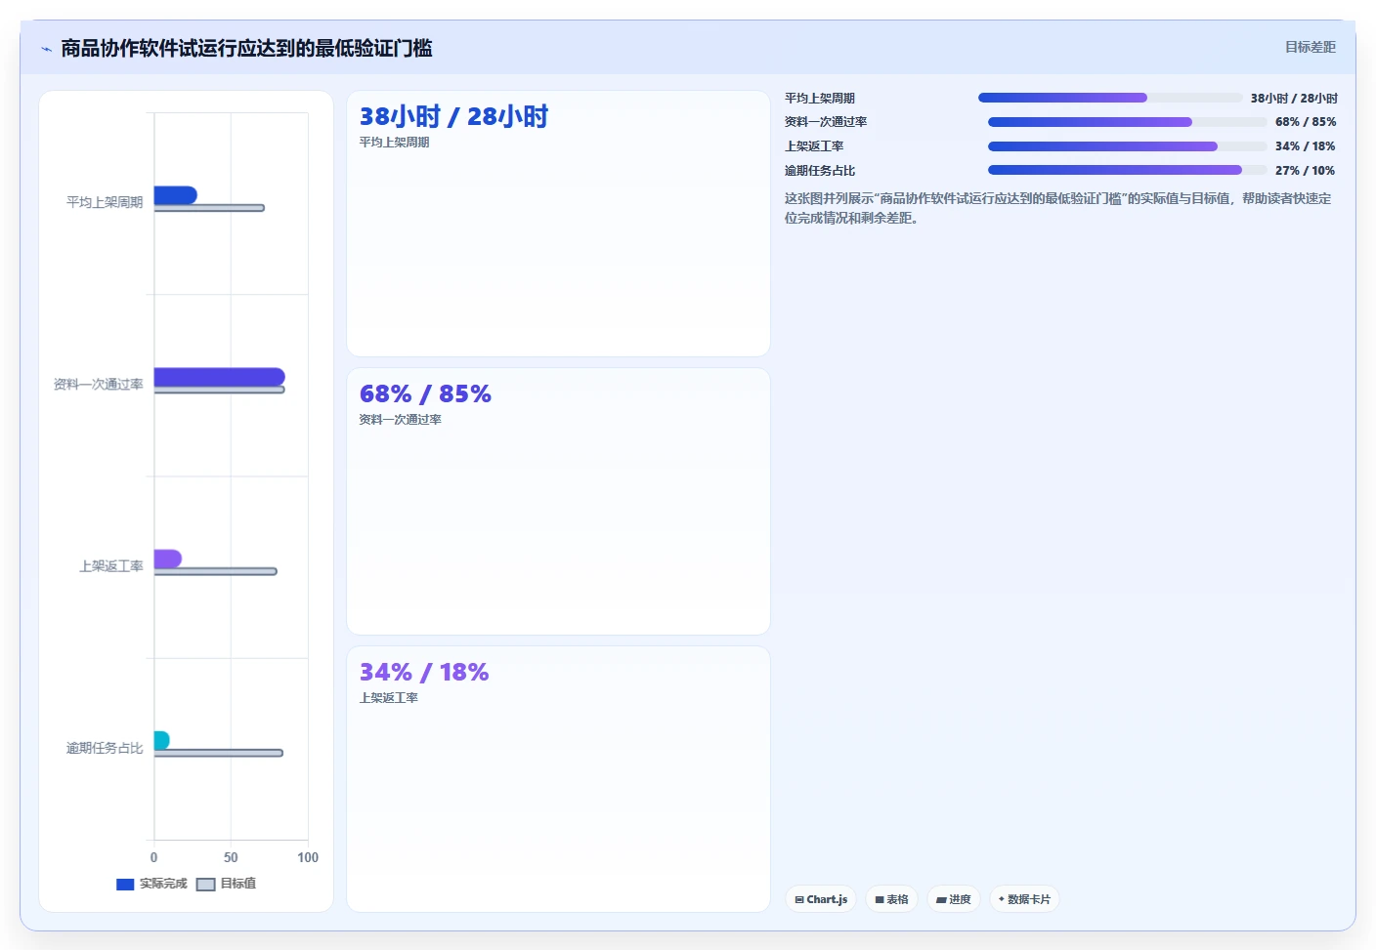The image size is (1376, 950).
Task: Click the blue 平均上架周期 actual bar in chart
Action: click(x=176, y=195)
